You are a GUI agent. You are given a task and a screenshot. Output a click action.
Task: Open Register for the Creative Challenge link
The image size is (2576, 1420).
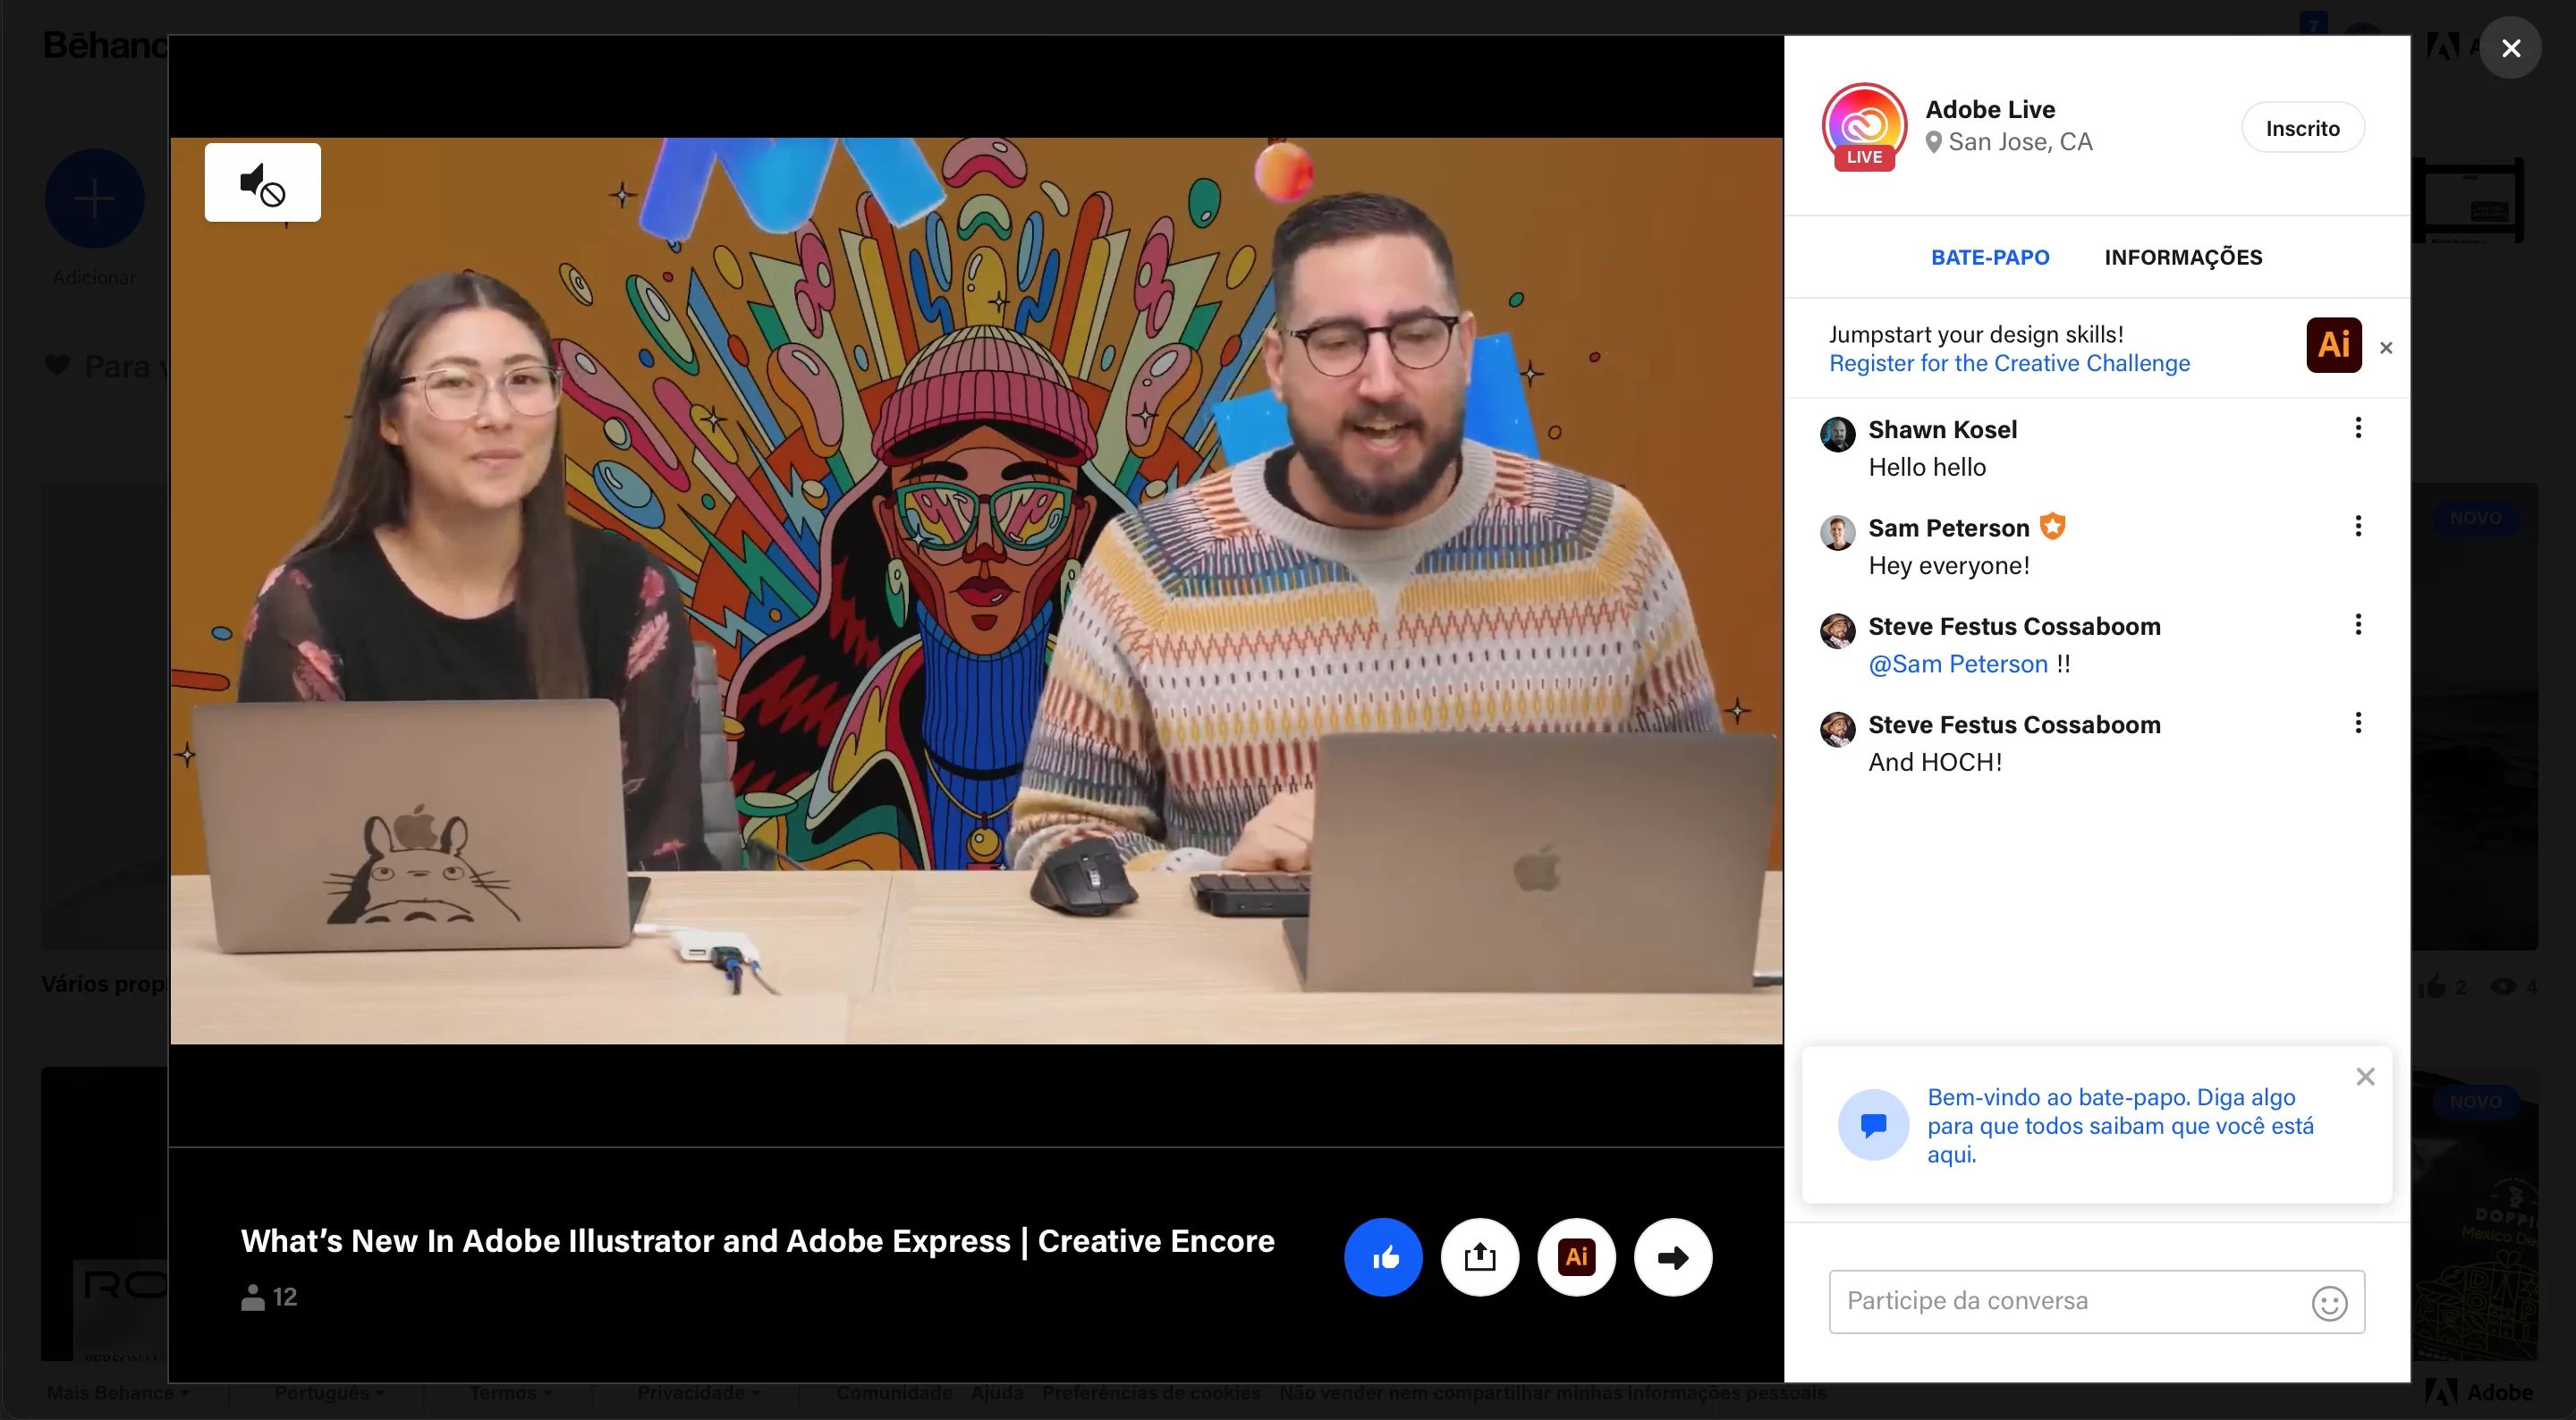point(2010,363)
